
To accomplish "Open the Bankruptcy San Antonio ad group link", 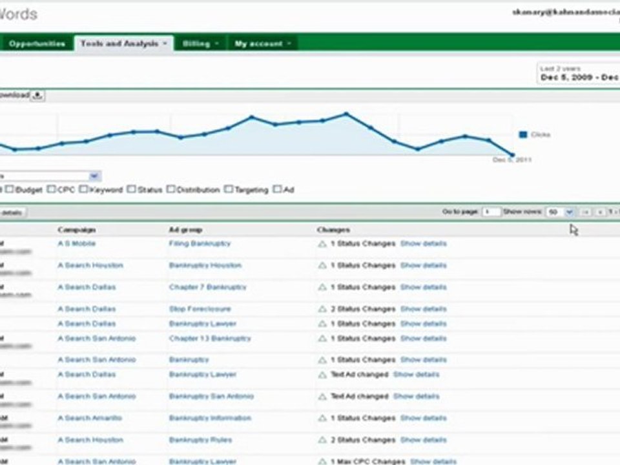I will click(x=212, y=396).
